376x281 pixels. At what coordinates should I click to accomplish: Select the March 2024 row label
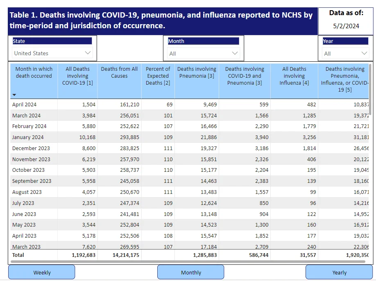click(26, 115)
